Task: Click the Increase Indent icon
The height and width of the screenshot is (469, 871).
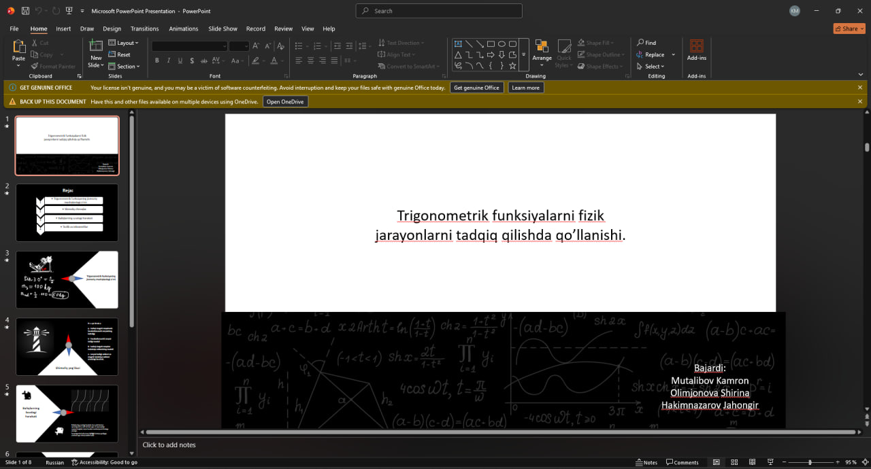Action: [349, 46]
